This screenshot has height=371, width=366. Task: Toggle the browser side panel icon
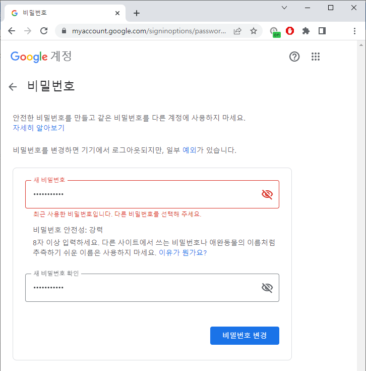point(322,31)
